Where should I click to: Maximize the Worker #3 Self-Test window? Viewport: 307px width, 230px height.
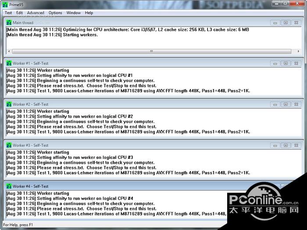click(286, 145)
